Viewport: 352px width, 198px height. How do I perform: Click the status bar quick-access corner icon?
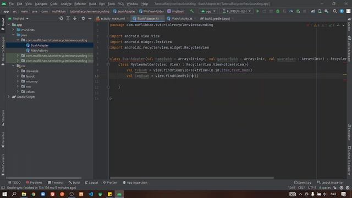click(3, 188)
